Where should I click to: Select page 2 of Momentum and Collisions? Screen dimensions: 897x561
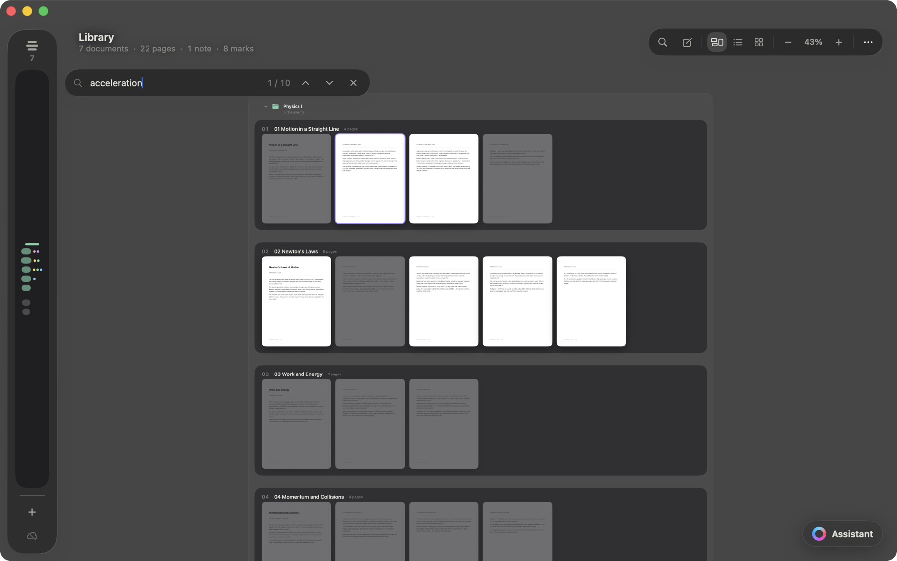click(x=370, y=531)
